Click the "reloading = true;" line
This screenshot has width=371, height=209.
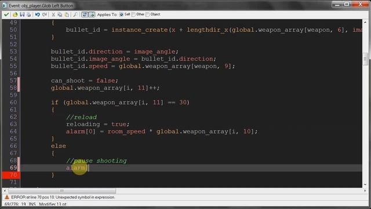pos(98,124)
